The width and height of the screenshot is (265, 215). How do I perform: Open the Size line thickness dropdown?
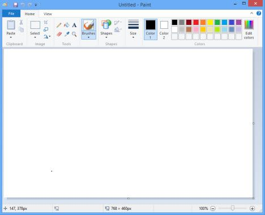tap(133, 29)
